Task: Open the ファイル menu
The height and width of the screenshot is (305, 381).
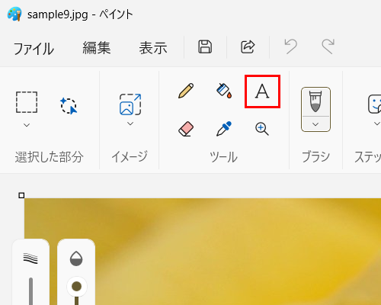Action: pos(34,48)
